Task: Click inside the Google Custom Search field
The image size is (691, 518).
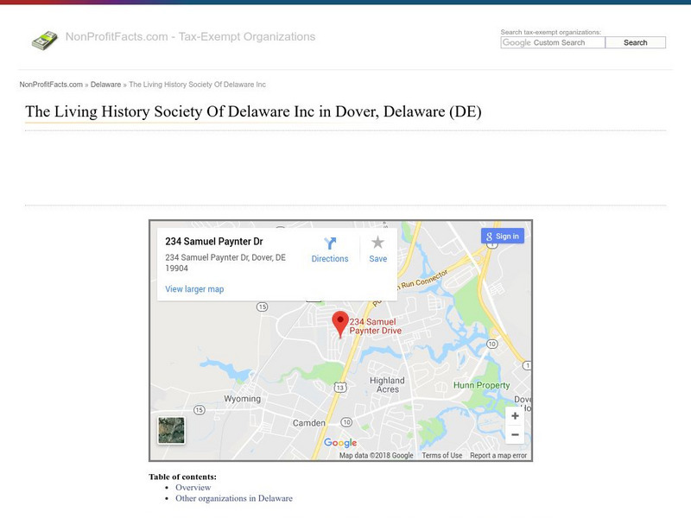Action: coord(554,41)
